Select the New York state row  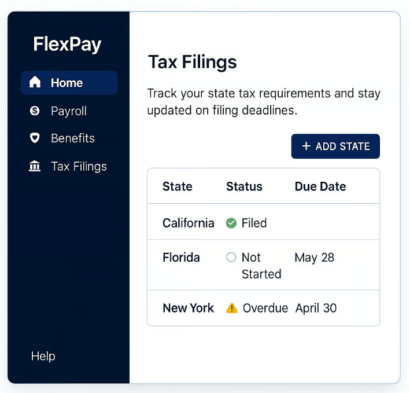pos(188,308)
